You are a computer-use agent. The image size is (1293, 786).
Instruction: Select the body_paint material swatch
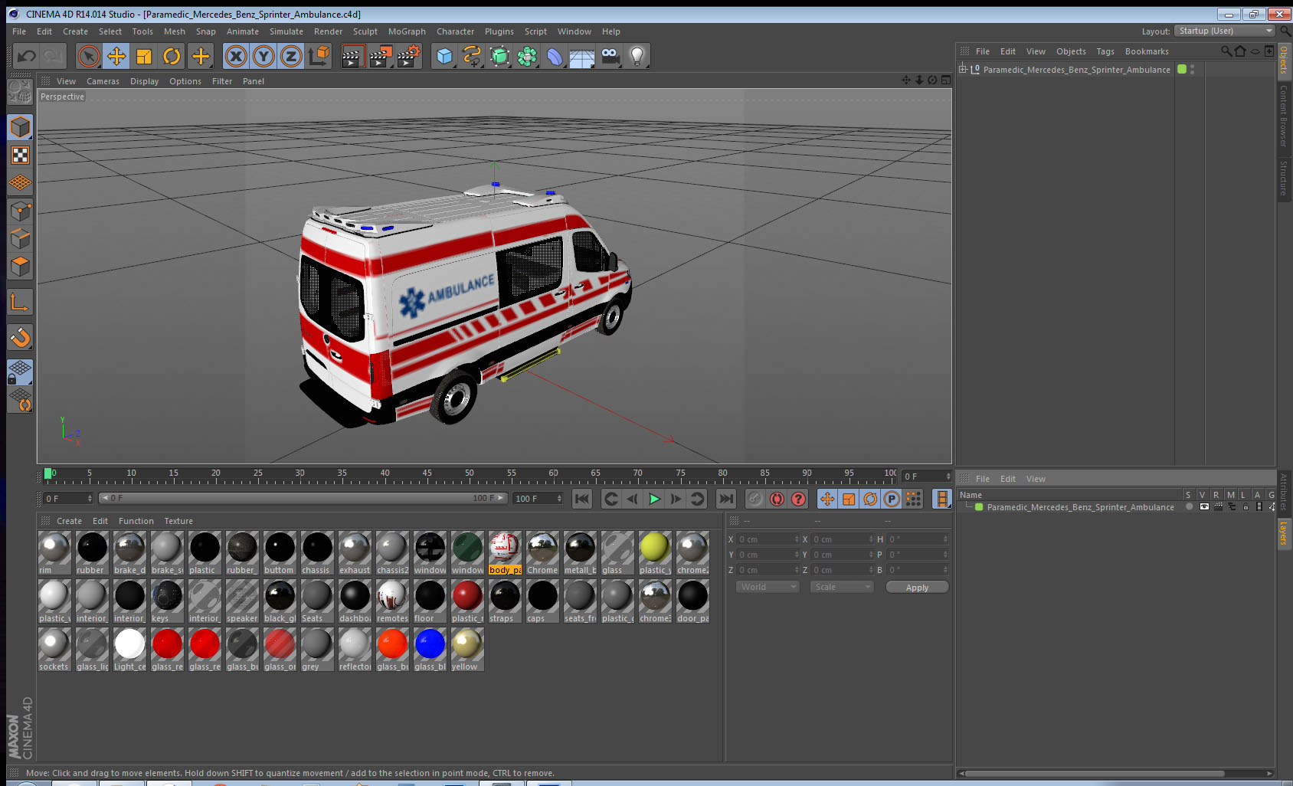pyautogui.click(x=505, y=552)
